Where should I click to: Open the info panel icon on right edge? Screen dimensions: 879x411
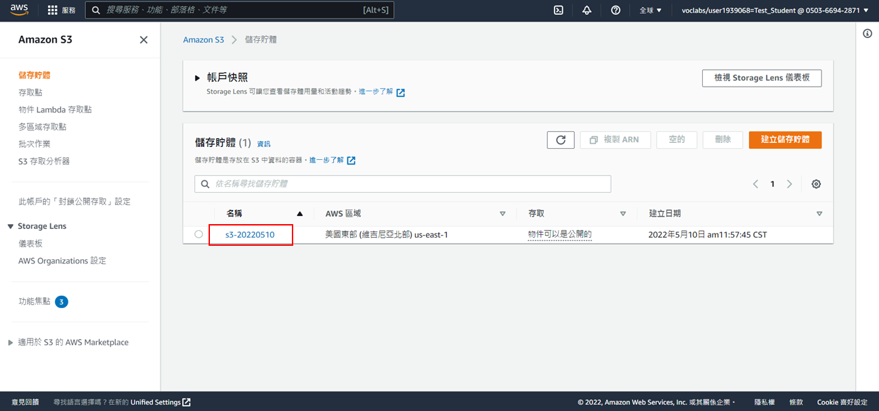point(867,34)
